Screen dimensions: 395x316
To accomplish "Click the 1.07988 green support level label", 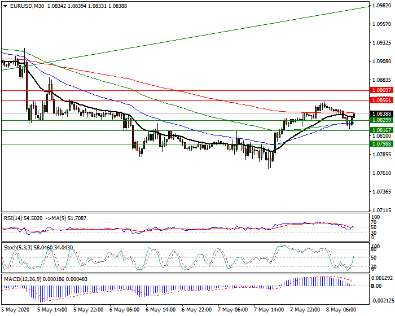I will (x=381, y=144).
